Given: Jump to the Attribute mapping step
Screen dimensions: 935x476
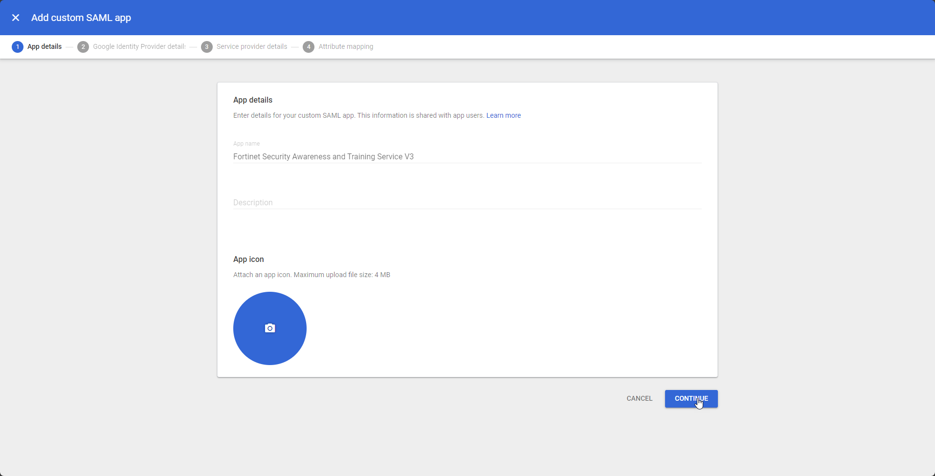Looking at the screenshot, I should pyautogui.click(x=338, y=47).
